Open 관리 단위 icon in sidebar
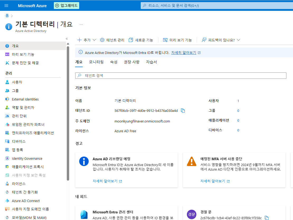Screen dimensions: 293x220 (x=7, y=116)
